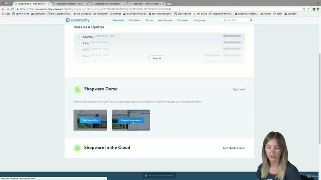
Task: Bookmark this page with the star icon
Action: (x=309, y=9)
